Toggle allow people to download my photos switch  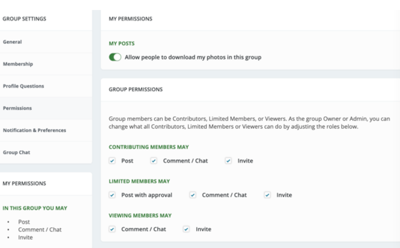pos(115,57)
